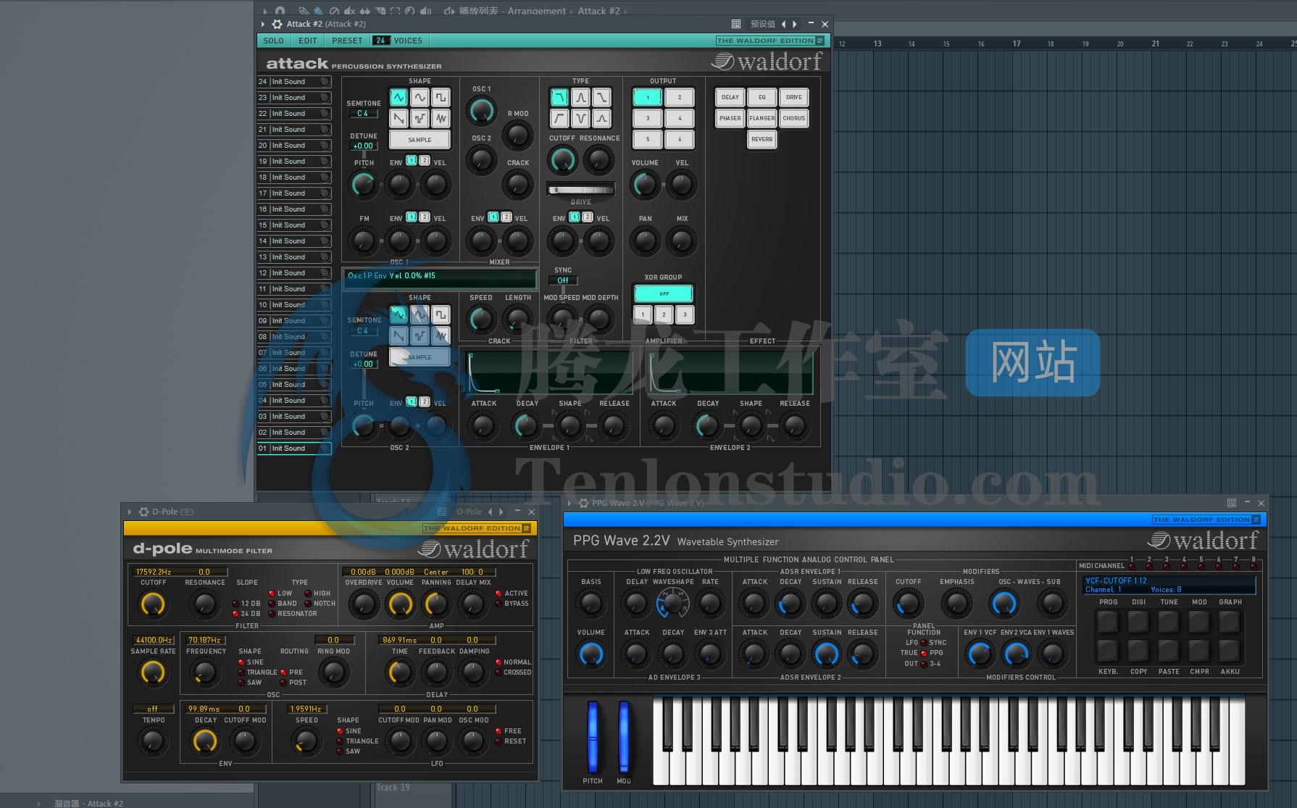Open Attack #2 plugin settings gear

277,24
